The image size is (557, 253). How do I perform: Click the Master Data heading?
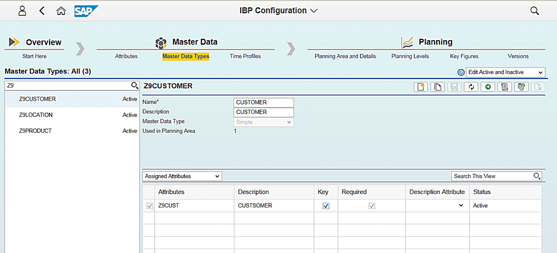(195, 42)
